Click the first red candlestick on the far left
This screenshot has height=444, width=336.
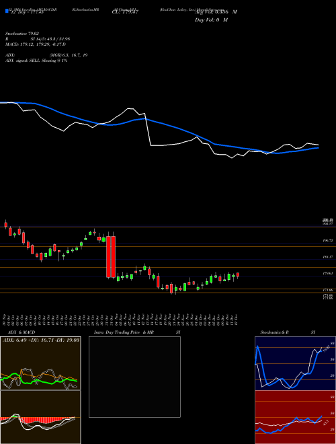(x=5, y=225)
